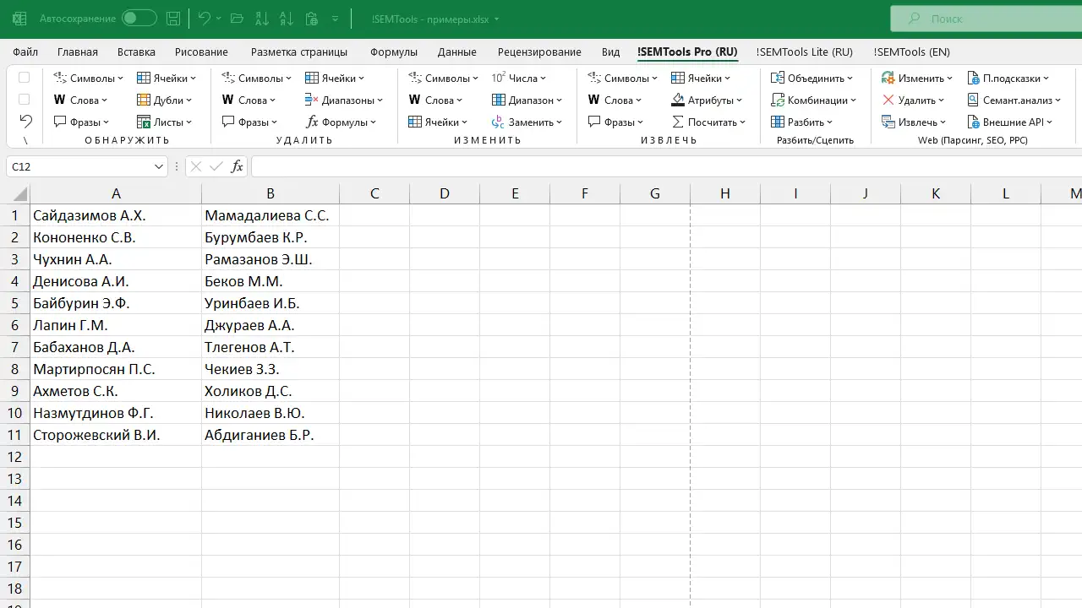
Task: Switch to !SEMTools Lite (RU) tab
Action: point(805,52)
